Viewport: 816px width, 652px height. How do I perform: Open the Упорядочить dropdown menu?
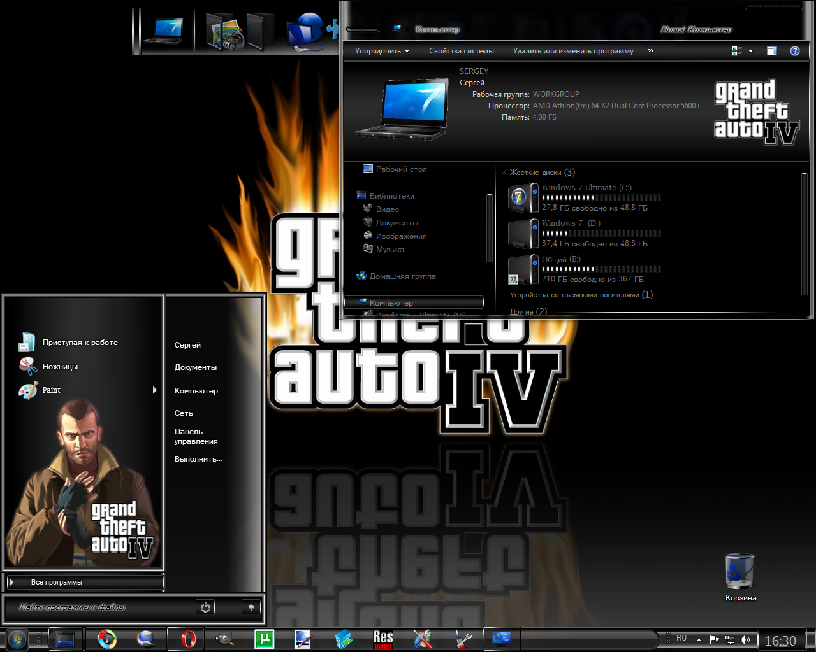[382, 51]
